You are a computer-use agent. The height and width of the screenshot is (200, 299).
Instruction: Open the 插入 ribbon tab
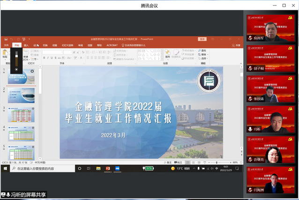click(26, 45)
